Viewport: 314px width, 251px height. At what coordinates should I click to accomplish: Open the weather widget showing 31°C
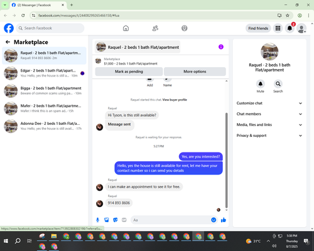point(253,241)
